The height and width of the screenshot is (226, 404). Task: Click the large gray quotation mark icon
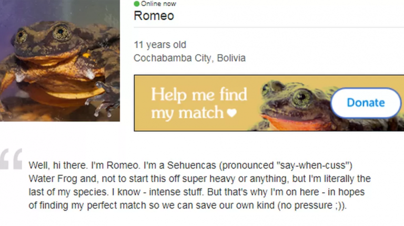(x=12, y=159)
